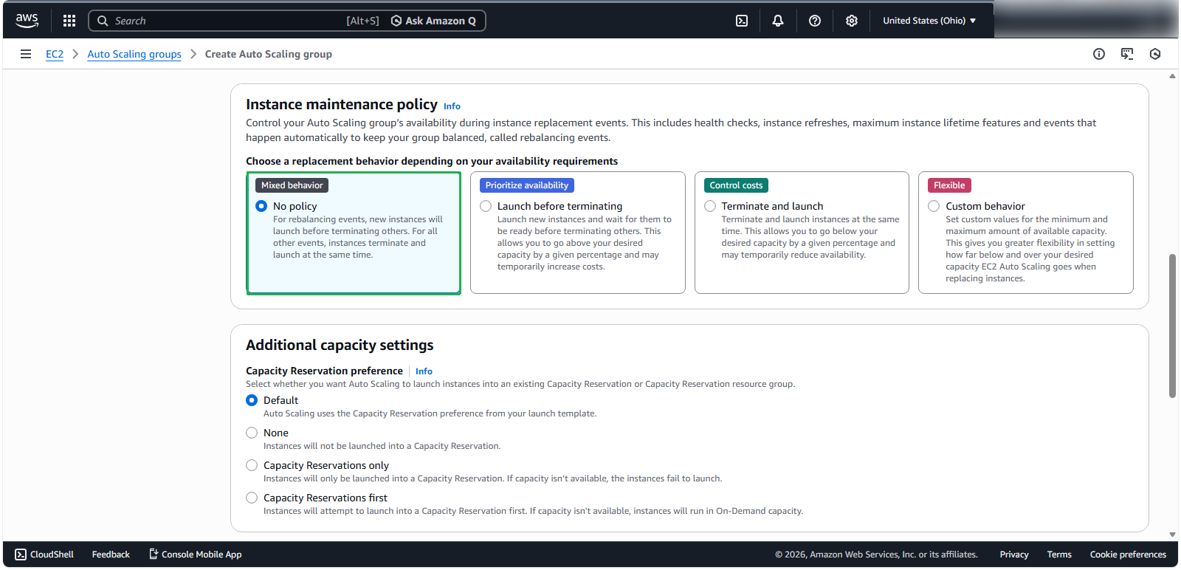This screenshot has width=1181, height=570.
Task: Open Cookie preferences
Action: tap(1128, 554)
